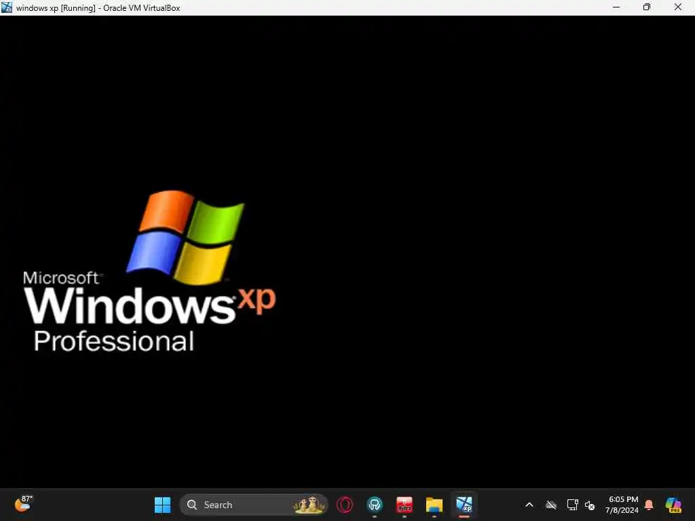
Task: Click the search highlight meerkat image
Action: click(309, 505)
